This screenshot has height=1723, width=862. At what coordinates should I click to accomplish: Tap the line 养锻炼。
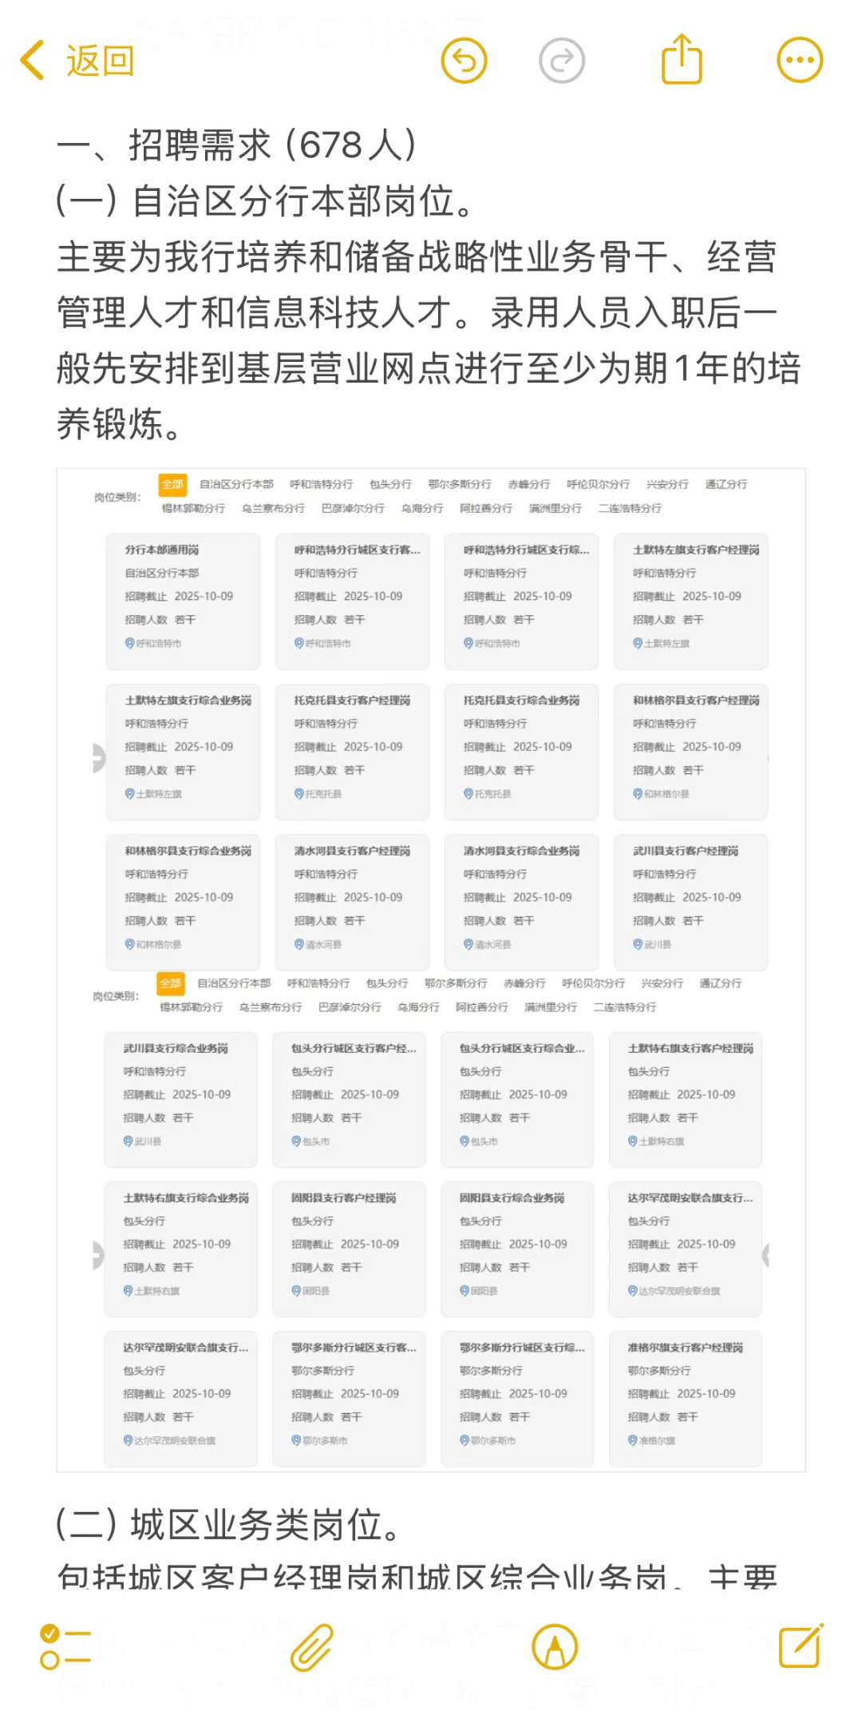click(x=120, y=424)
